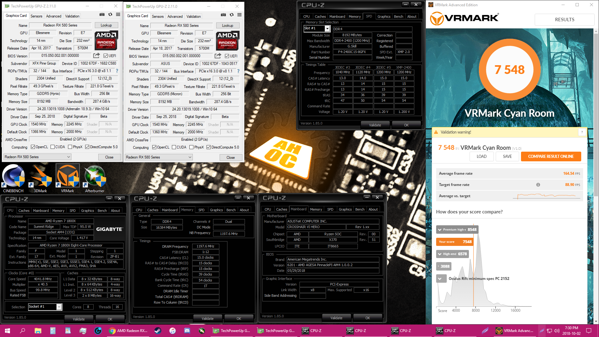The image size is (599, 337).
Task: Click screenshot camera icon in right GPU-Z window
Action: [x=223, y=15]
